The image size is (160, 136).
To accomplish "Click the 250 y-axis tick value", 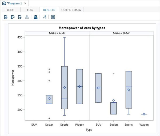I will (20, 95).
